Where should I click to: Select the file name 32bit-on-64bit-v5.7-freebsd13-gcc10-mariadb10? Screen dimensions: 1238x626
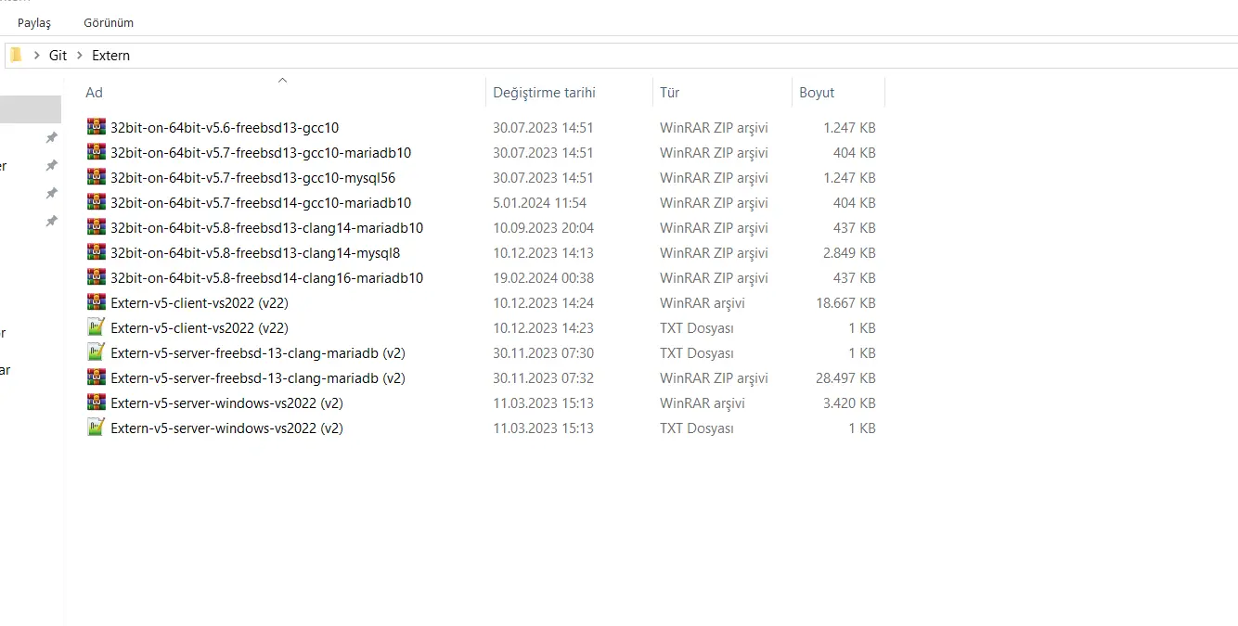point(261,153)
